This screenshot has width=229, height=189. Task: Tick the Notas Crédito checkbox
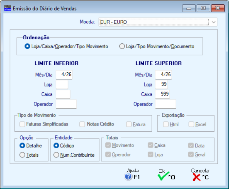click(82, 125)
